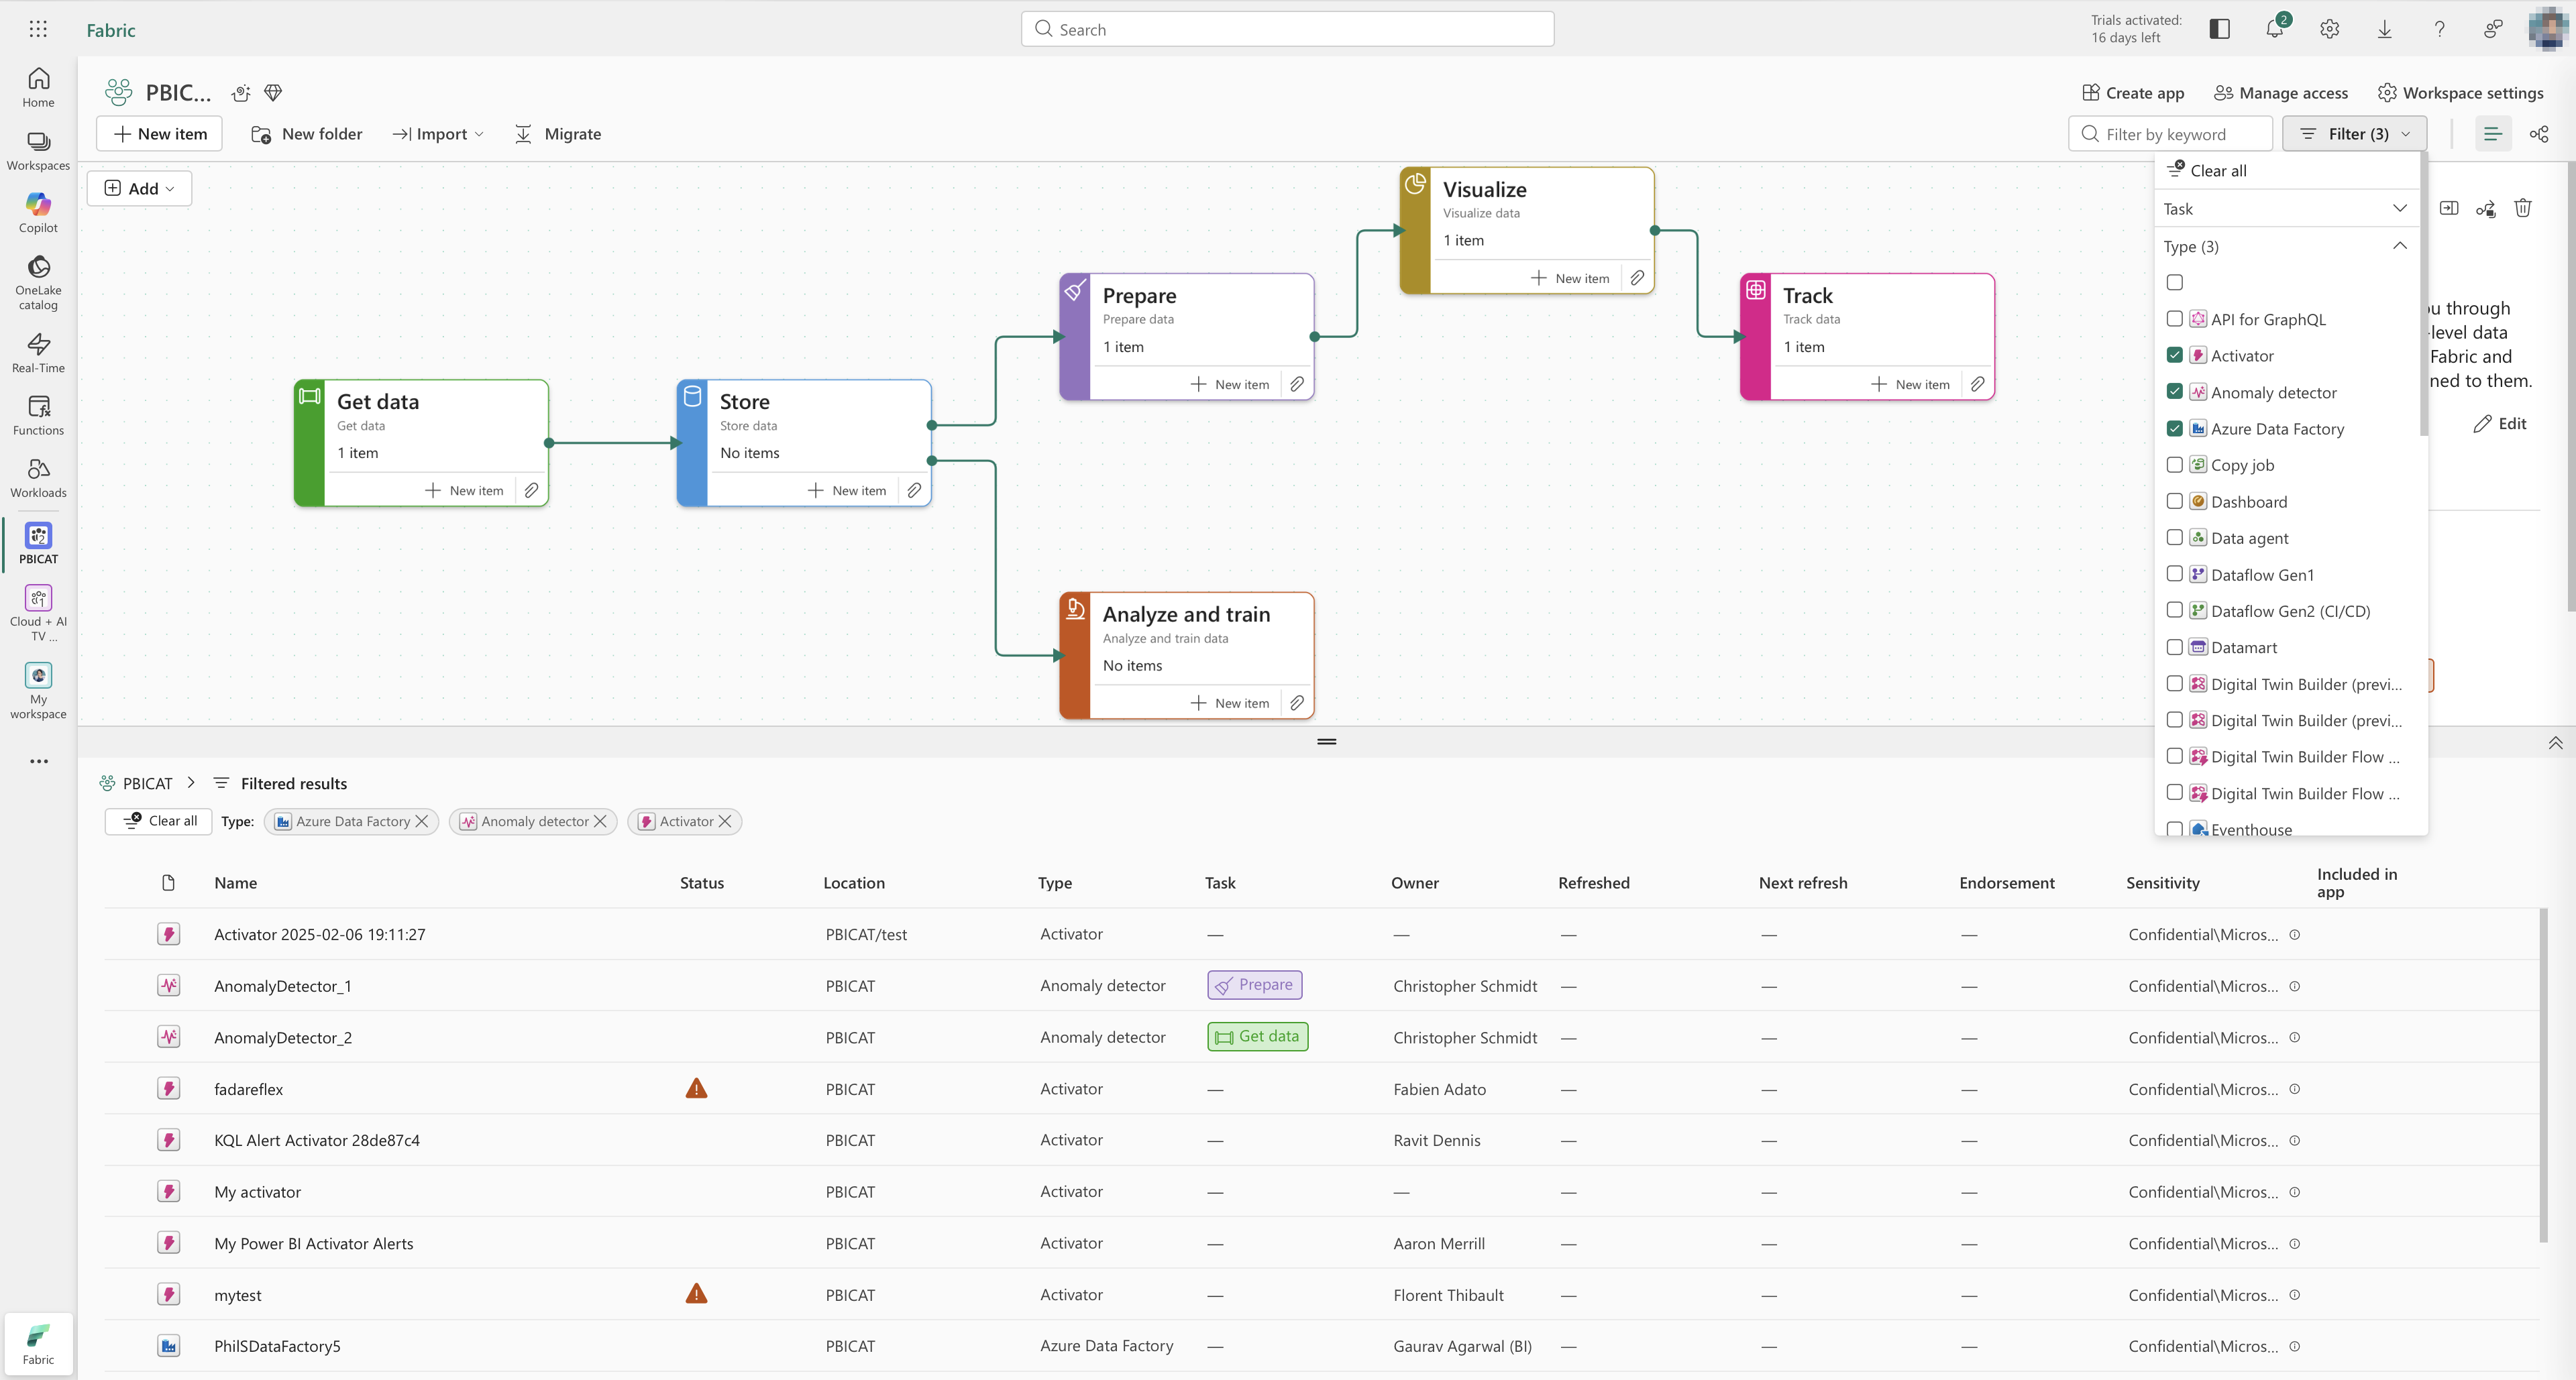Click the Owner column header

click(x=1414, y=882)
